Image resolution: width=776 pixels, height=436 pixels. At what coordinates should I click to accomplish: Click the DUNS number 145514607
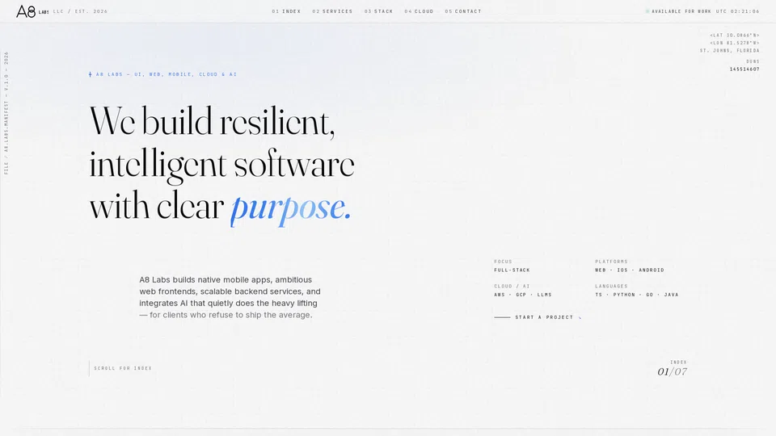pos(744,69)
